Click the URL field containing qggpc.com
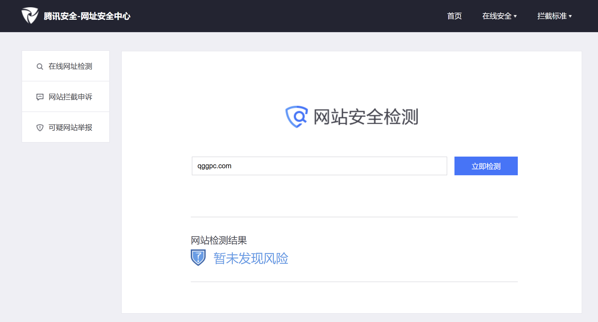The width and height of the screenshot is (598, 322). [319, 166]
